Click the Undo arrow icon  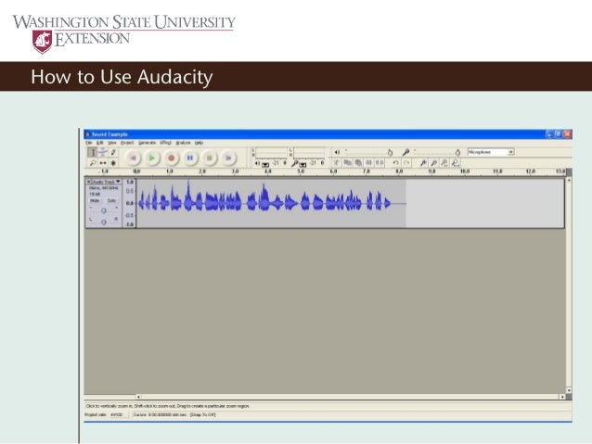(x=395, y=162)
